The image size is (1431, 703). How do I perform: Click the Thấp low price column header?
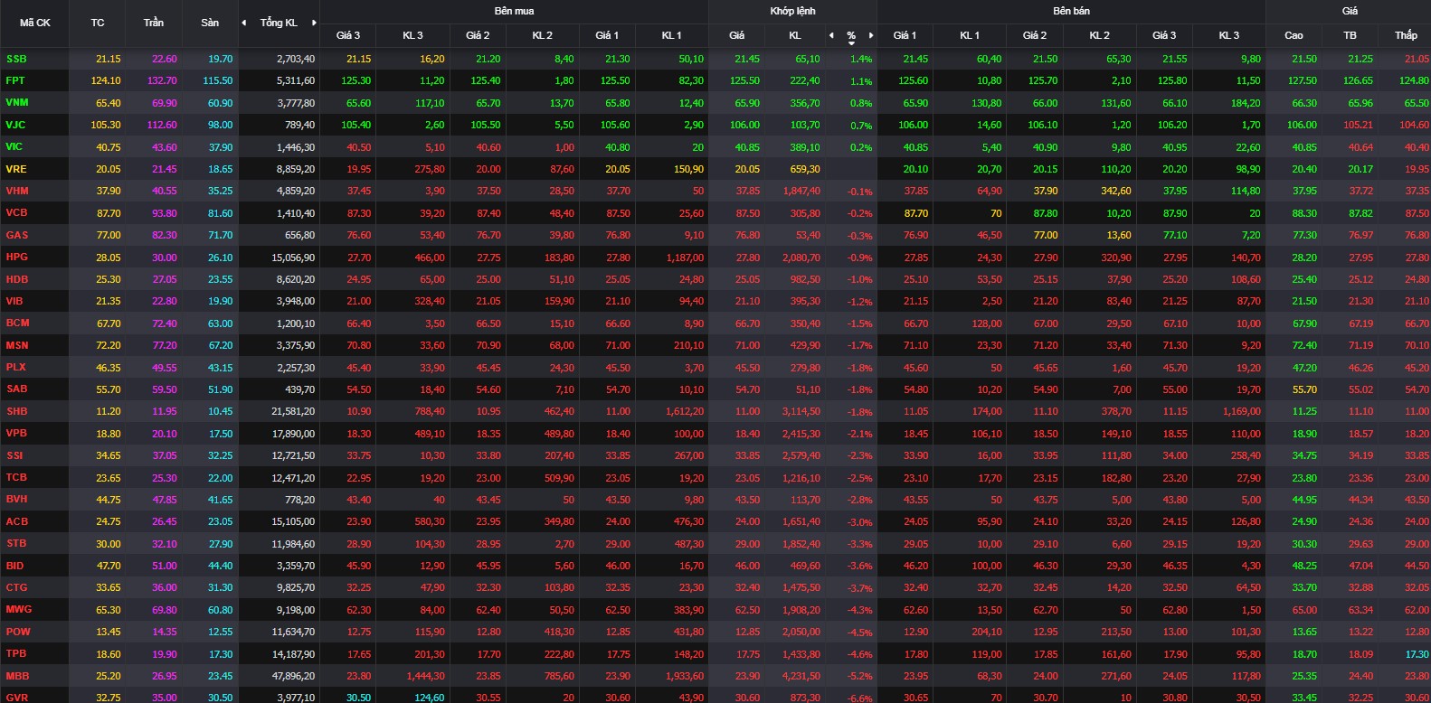pyautogui.click(x=1406, y=35)
